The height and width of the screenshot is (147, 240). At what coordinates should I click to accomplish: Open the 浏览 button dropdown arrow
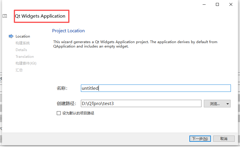(x=227, y=104)
